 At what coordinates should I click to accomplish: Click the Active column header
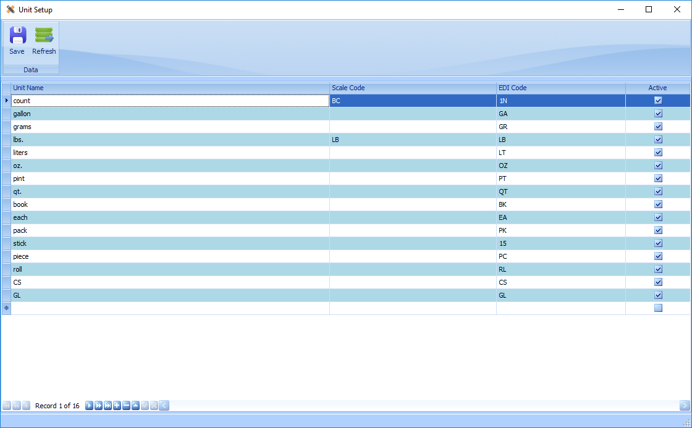[x=657, y=88]
